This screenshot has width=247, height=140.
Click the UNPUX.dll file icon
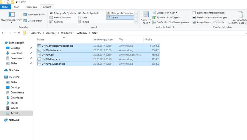[x=39, y=55]
